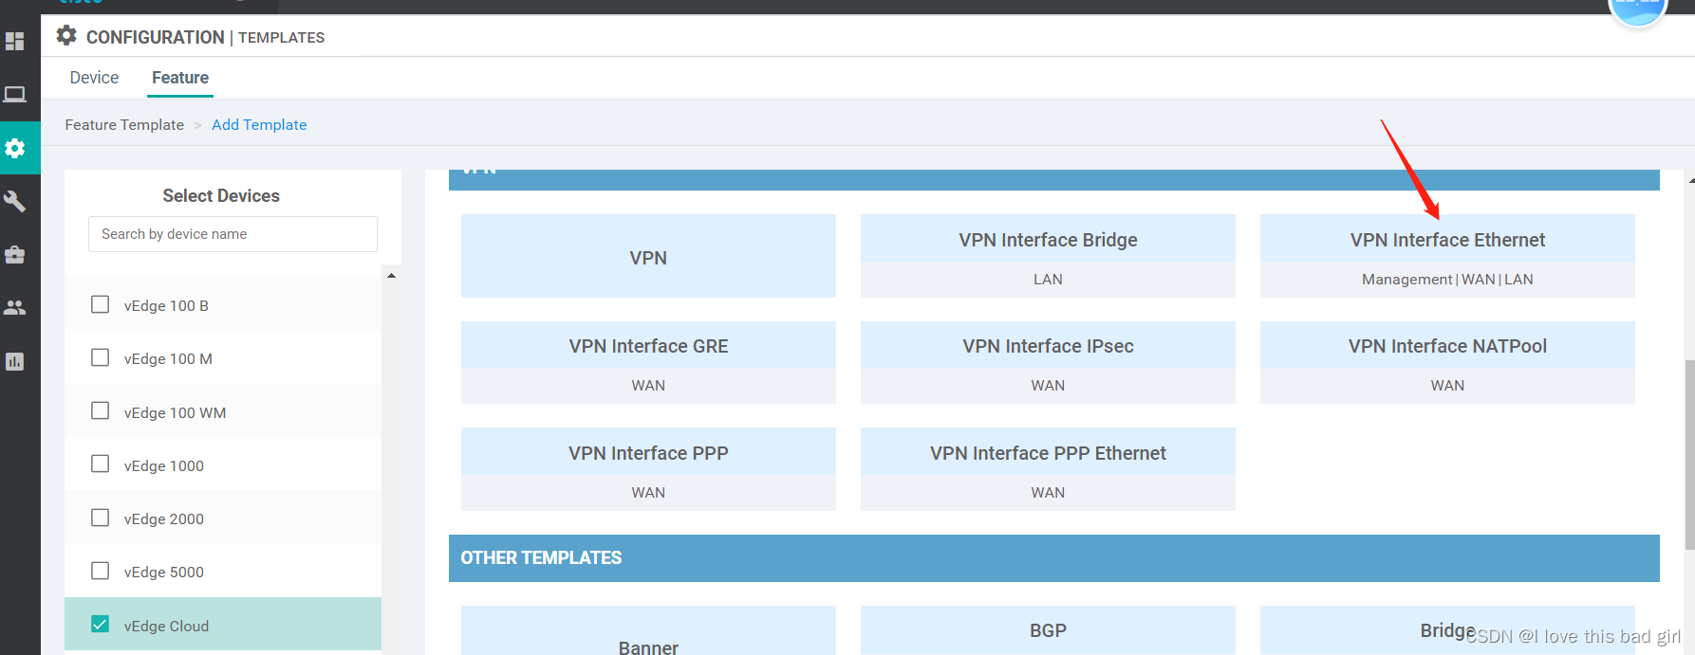Click the vEdge 2000 device label

pos(164,519)
